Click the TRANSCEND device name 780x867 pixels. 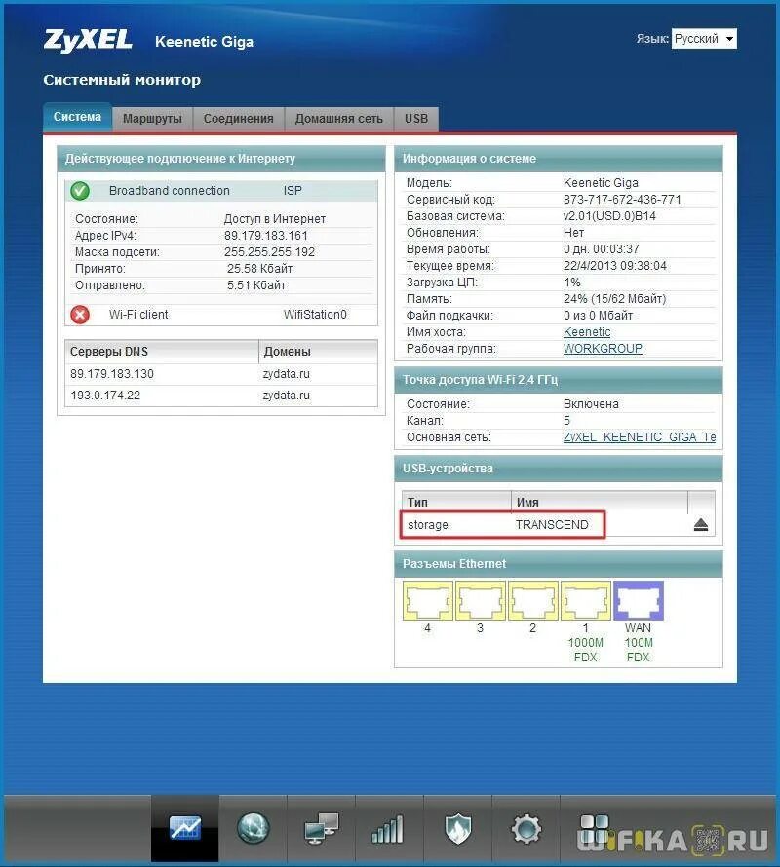pyautogui.click(x=552, y=524)
